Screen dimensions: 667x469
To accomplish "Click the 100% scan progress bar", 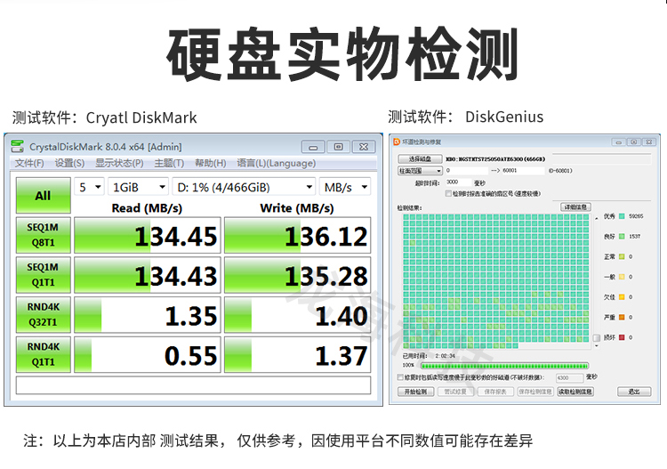I will pyautogui.click(x=504, y=366).
